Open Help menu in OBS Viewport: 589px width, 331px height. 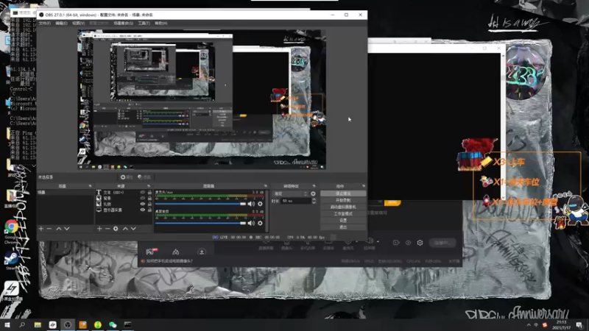tap(161, 24)
